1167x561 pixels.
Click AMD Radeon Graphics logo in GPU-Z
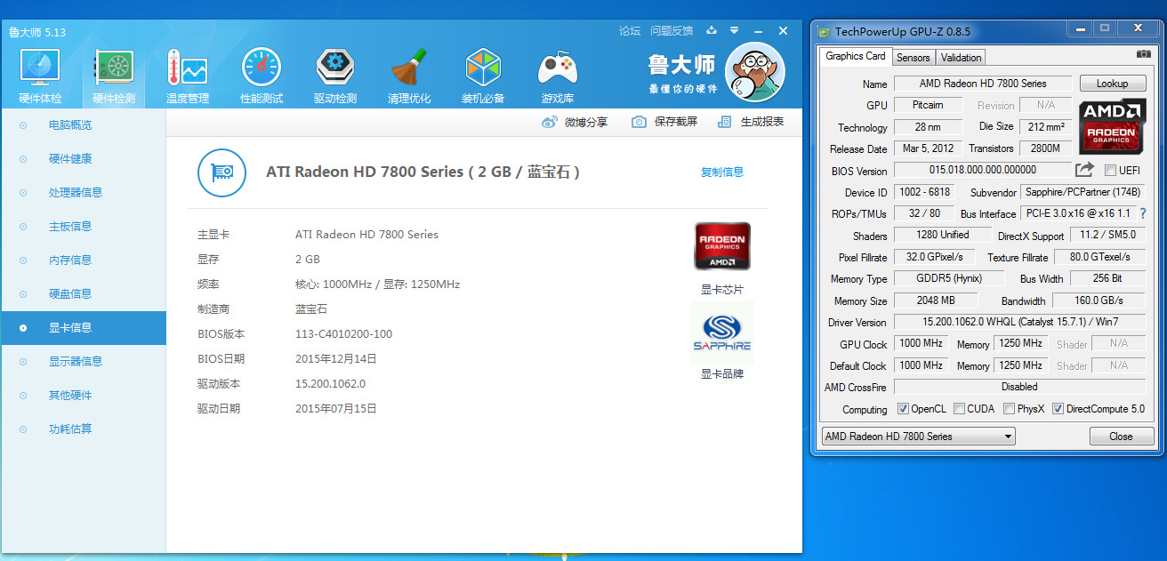(x=1112, y=127)
